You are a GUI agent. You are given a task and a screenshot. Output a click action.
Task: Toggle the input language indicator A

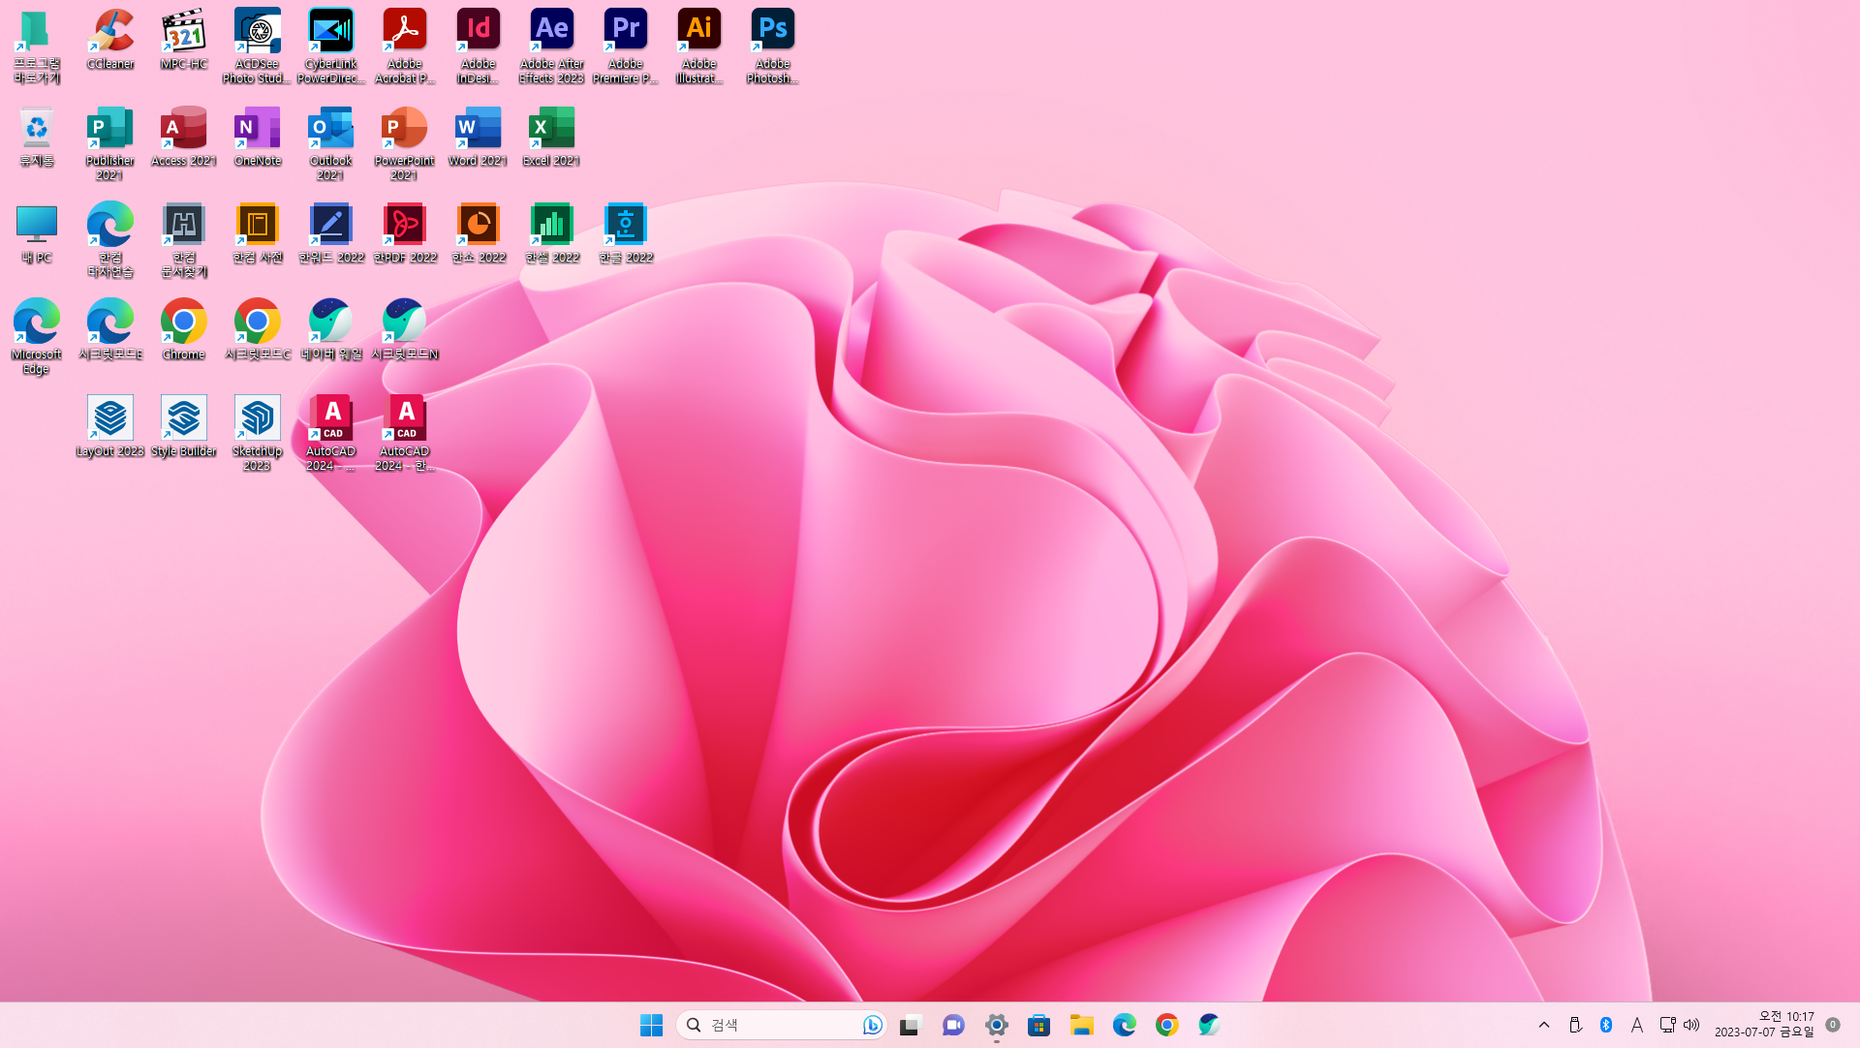1636,1025
